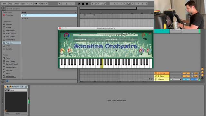Open the Instruments category in browser
This screenshot has width=206, height=116.
click(x=11, y=31)
